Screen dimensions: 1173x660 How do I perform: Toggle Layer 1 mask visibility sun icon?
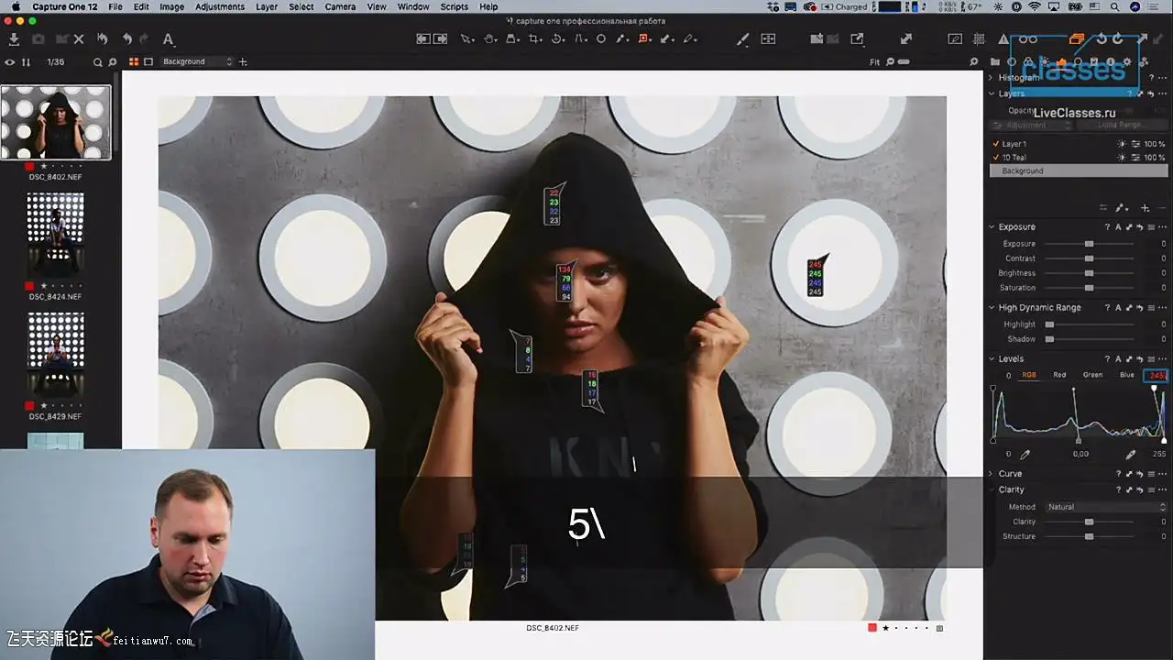(x=1121, y=144)
